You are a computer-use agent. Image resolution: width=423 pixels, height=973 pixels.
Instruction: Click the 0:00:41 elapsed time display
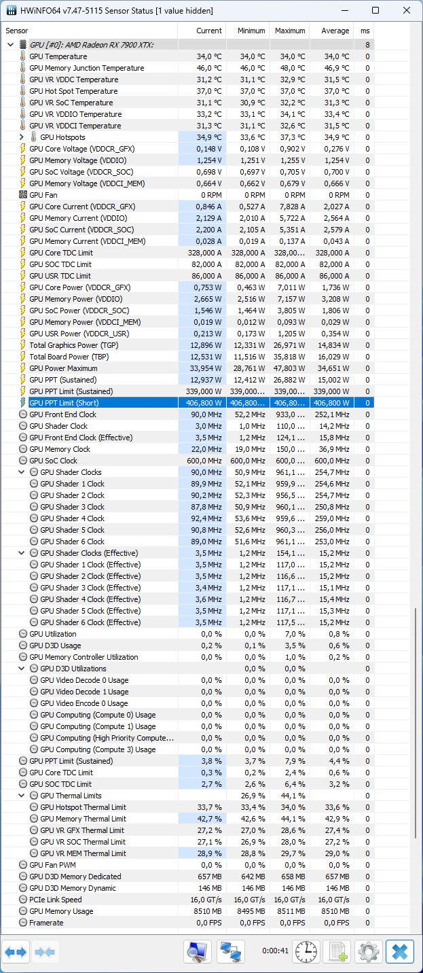click(274, 951)
